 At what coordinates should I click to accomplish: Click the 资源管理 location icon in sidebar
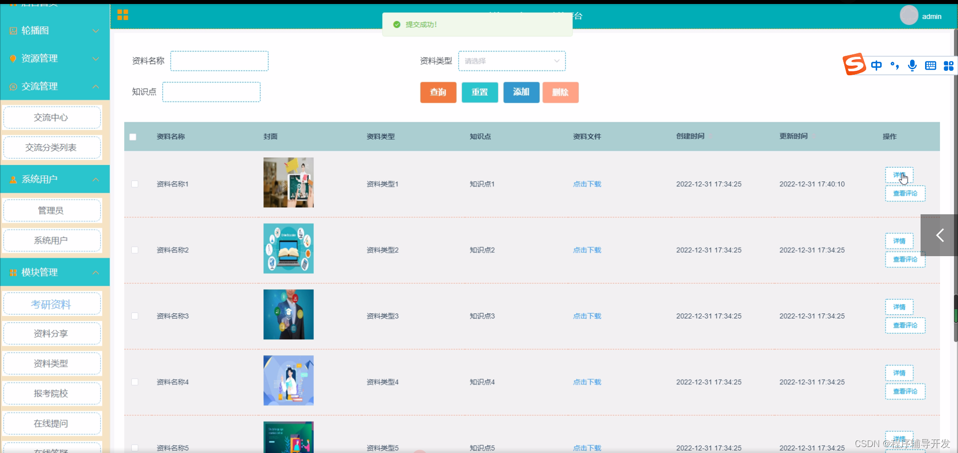[x=13, y=59]
